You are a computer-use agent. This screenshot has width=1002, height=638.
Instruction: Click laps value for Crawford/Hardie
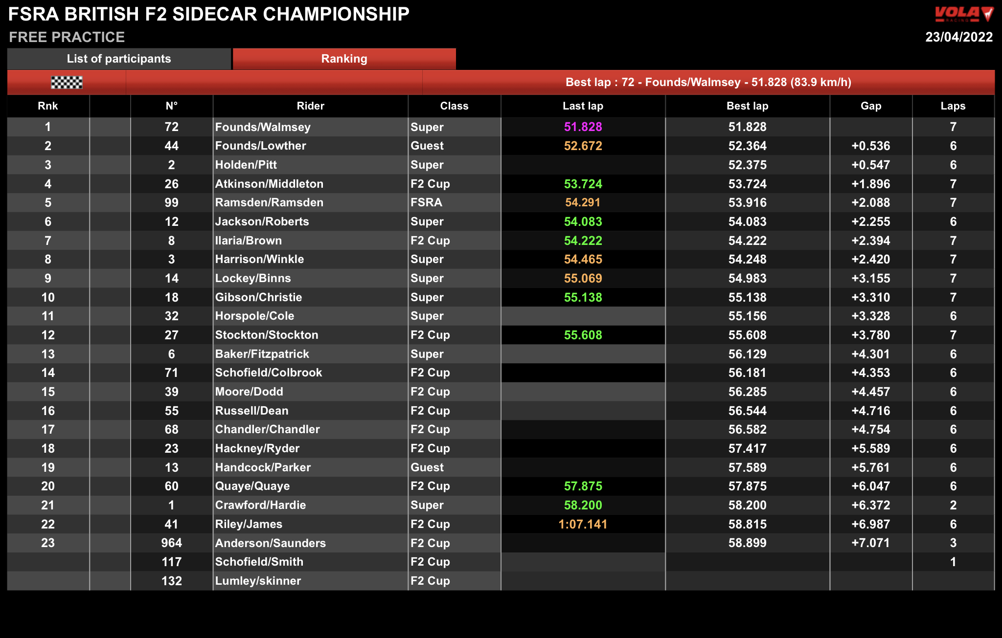953,505
